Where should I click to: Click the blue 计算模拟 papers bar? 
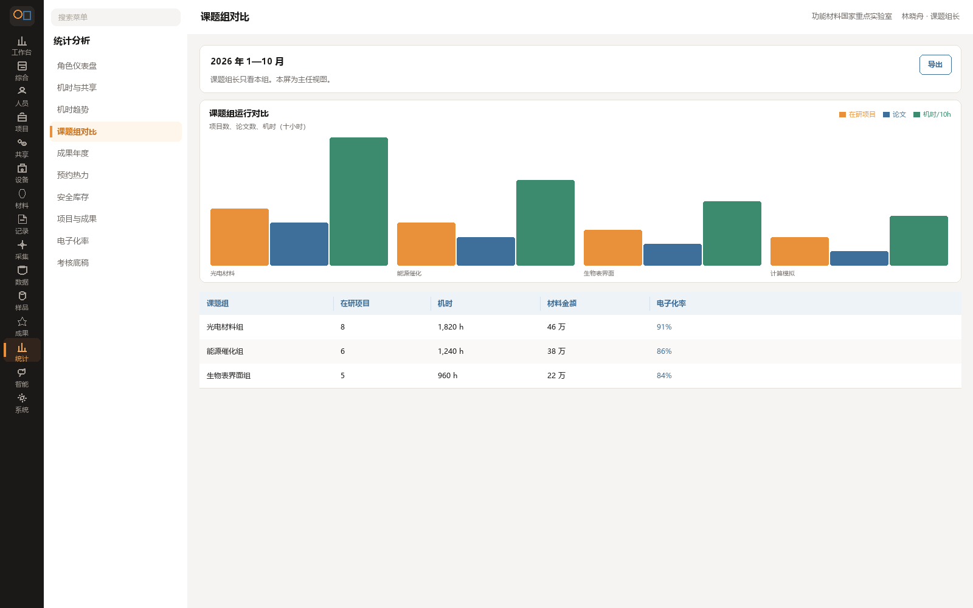point(859,258)
